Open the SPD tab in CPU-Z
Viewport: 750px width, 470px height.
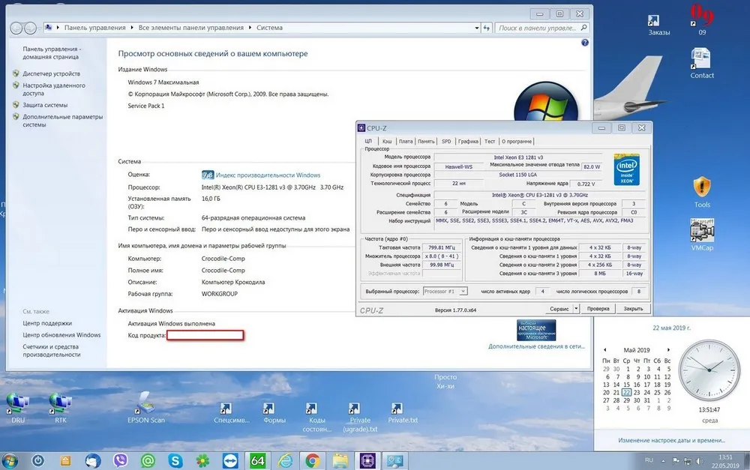(x=446, y=142)
